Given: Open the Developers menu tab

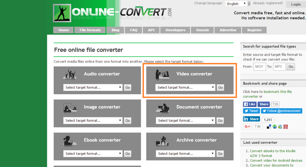Looking at the screenshot, I should [175, 30].
